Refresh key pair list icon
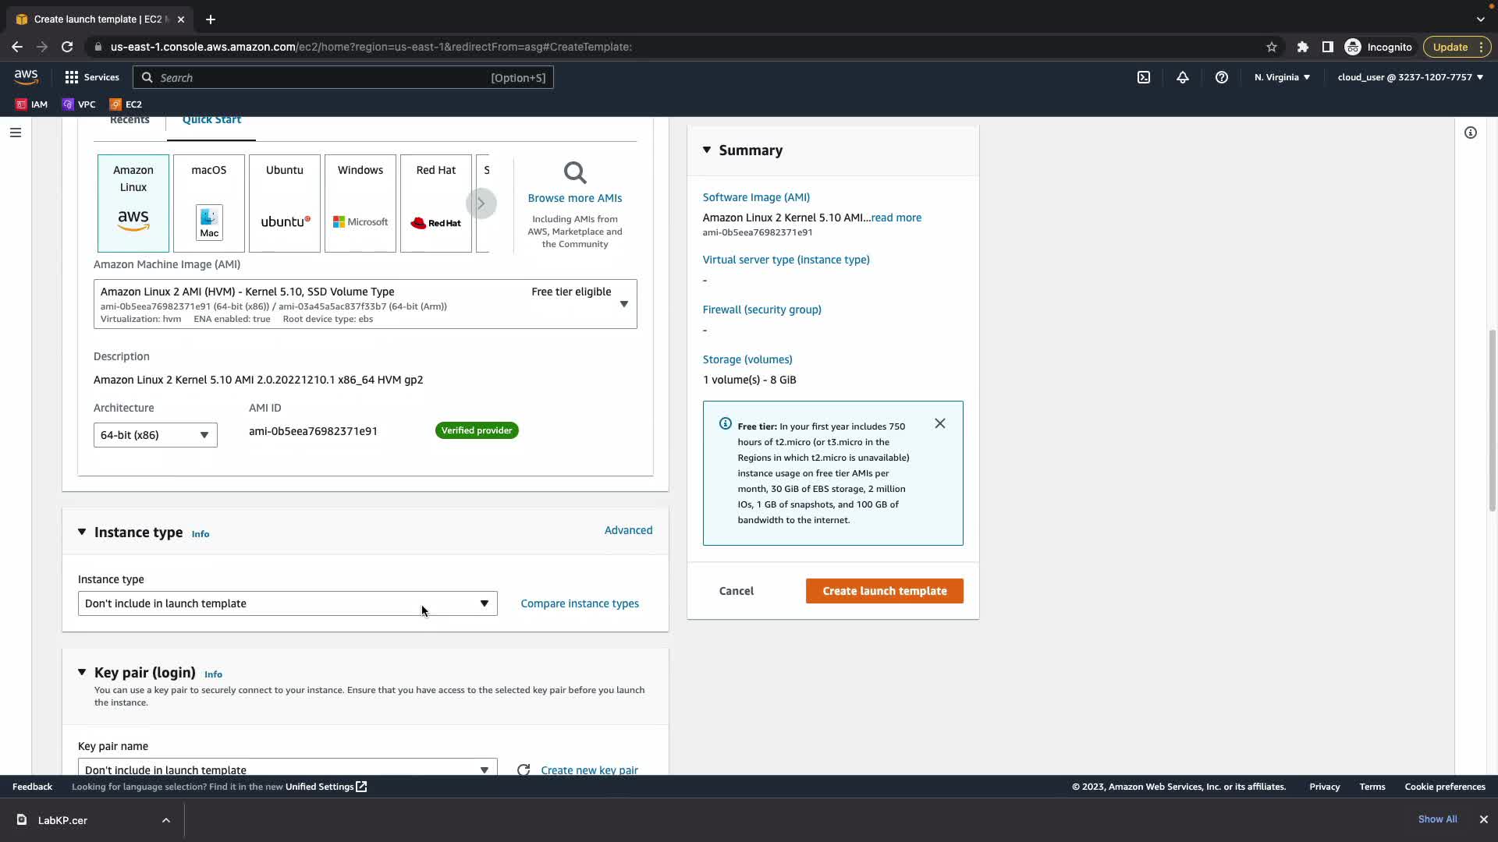Screen dimensions: 1498x842 (524, 769)
